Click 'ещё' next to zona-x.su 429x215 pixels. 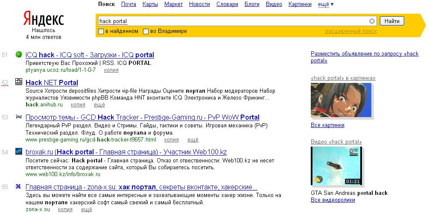pos(87,209)
